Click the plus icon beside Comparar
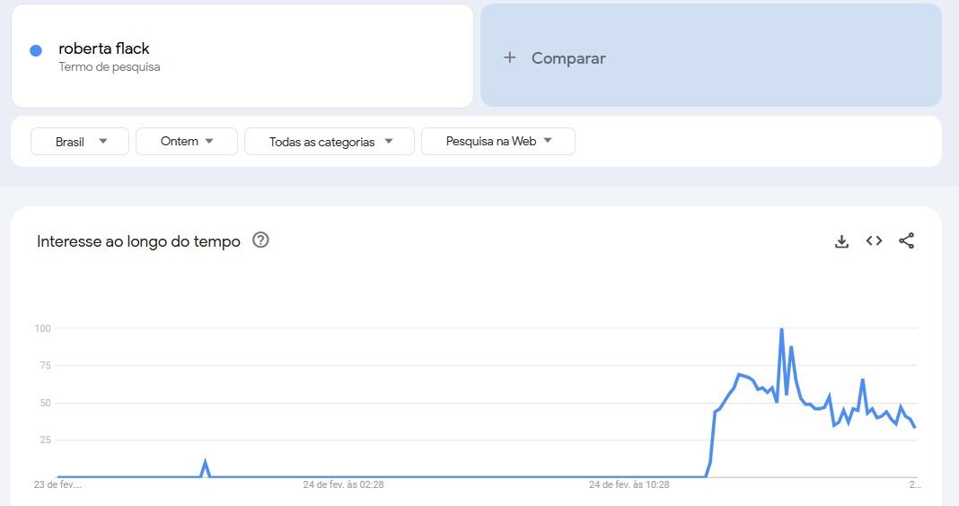 509,57
